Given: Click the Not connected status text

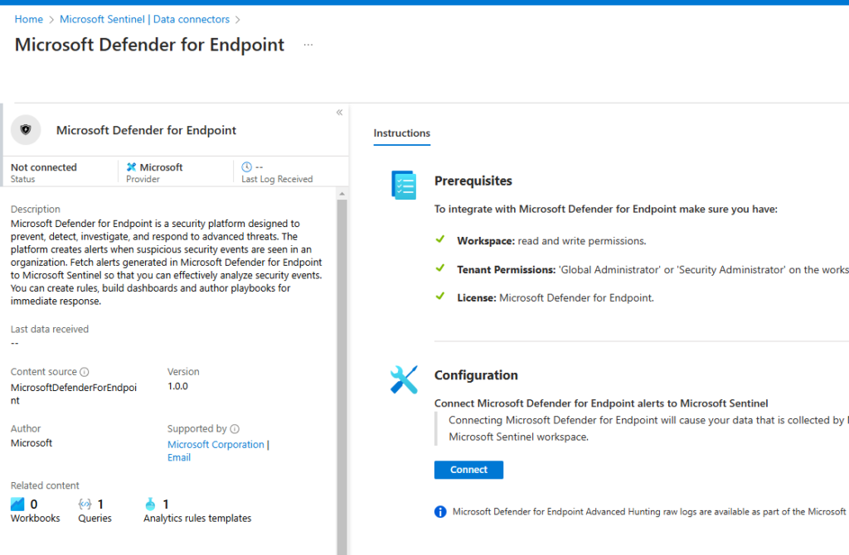Looking at the screenshot, I should tap(44, 167).
